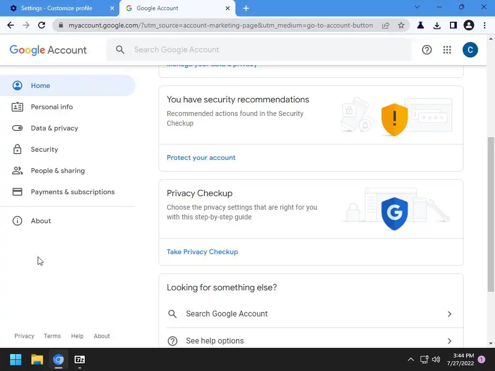Screen dimensions: 495x371
Task: Open the notification badge in the taskbar
Action: 481,359
